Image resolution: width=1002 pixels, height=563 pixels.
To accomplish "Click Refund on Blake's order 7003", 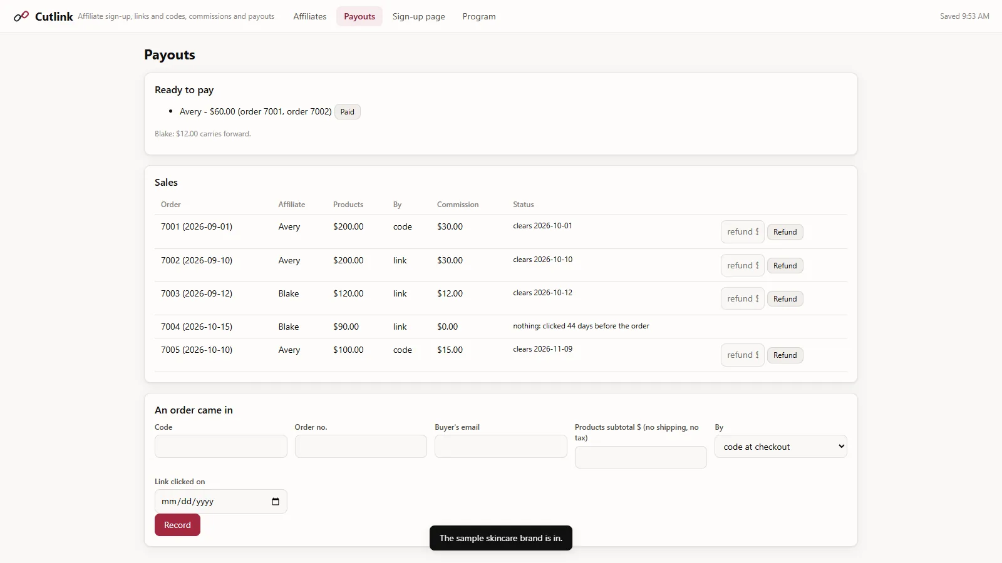I will click(x=785, y=299).
